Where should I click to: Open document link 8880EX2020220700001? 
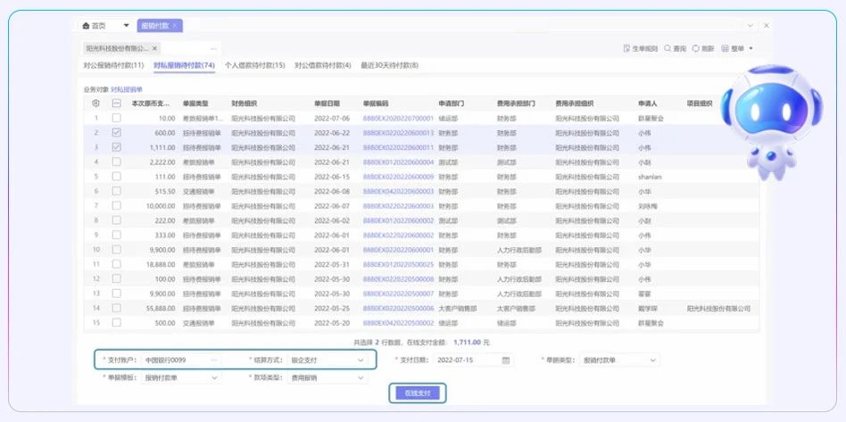398,118
